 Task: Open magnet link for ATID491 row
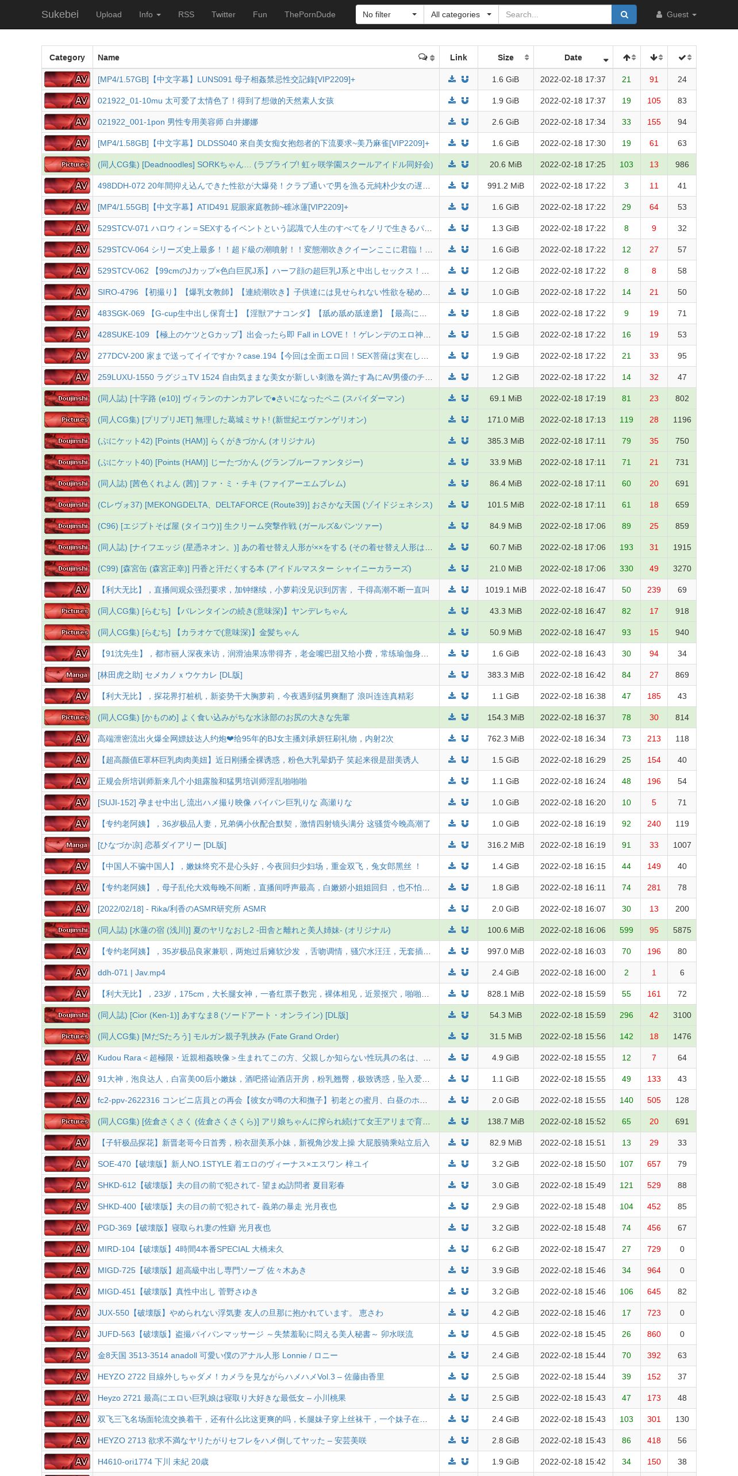coord(465,207)
